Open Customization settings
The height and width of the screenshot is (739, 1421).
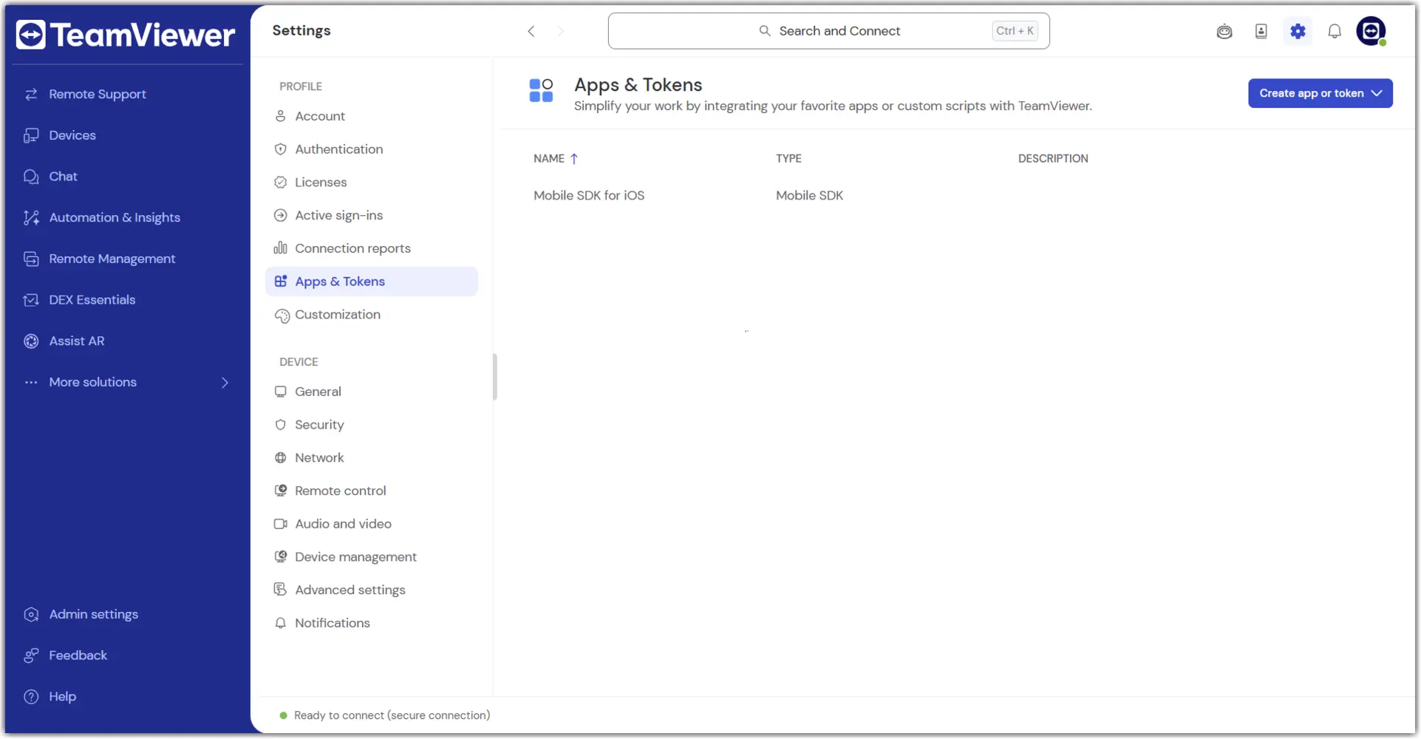click(372, 315)
